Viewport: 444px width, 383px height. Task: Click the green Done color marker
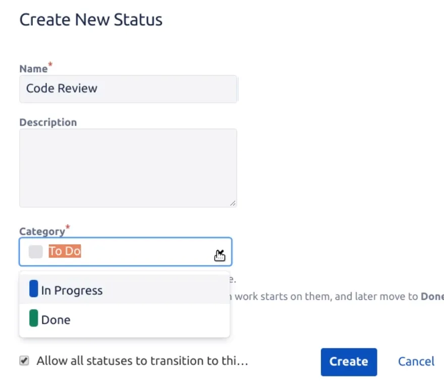33,318
